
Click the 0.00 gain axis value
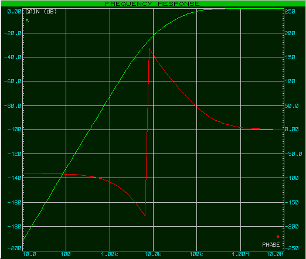[14, 12]
